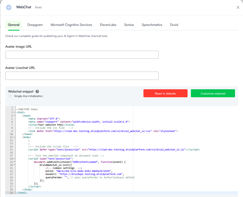This screenshot has width=243, height=197.
Task: Close the WebChat dialog with X
Action: point(238,7)
